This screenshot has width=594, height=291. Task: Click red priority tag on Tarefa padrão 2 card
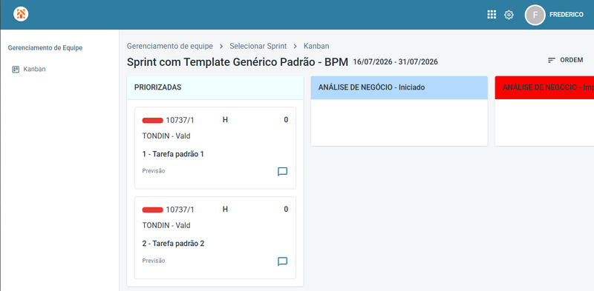pyautogui.click(x=153, y=210)
